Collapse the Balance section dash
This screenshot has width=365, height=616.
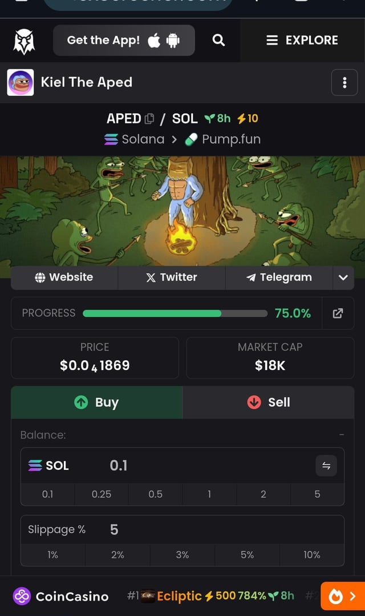[x=342, y=435]
